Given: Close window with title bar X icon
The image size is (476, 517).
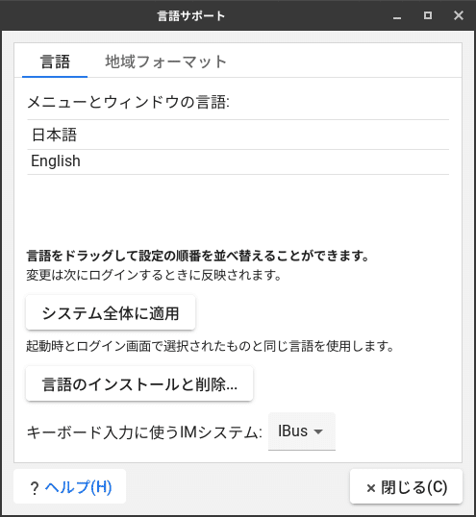Looking at the screenshot, I should 459,15.
